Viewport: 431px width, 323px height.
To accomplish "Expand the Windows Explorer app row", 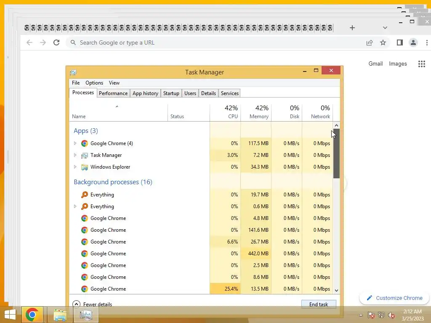I will tap(75, 167).
